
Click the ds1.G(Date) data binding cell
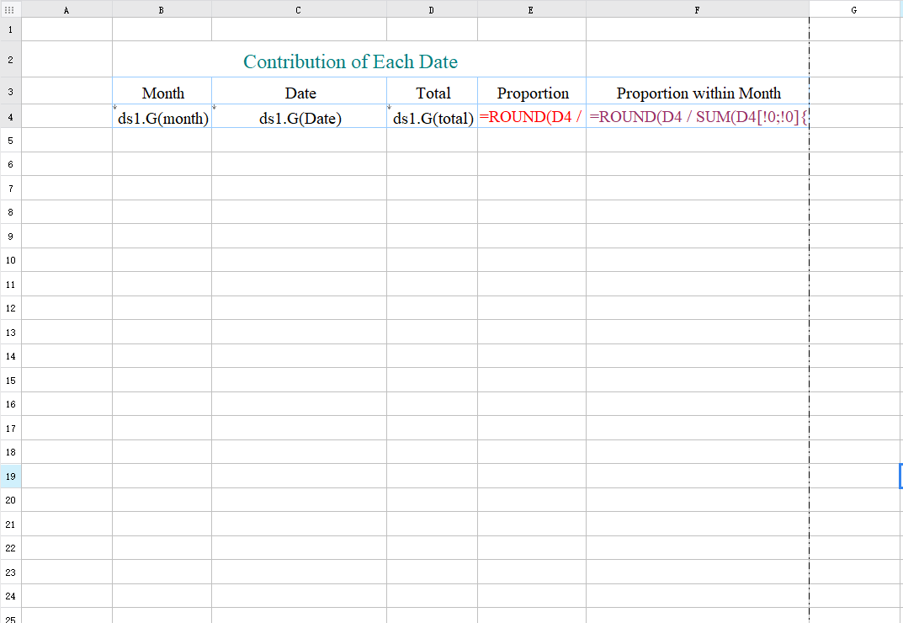300,118
